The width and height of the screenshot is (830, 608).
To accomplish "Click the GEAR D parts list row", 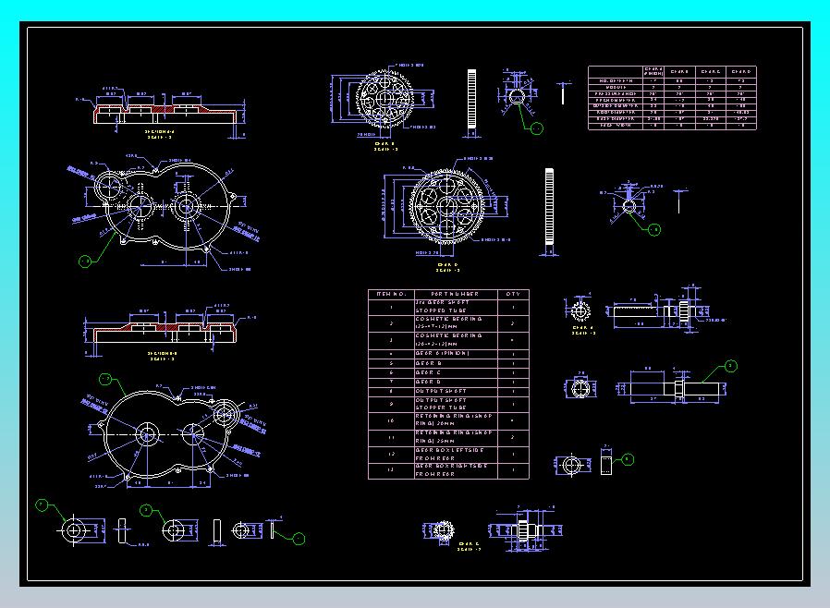I will point(448,382).
